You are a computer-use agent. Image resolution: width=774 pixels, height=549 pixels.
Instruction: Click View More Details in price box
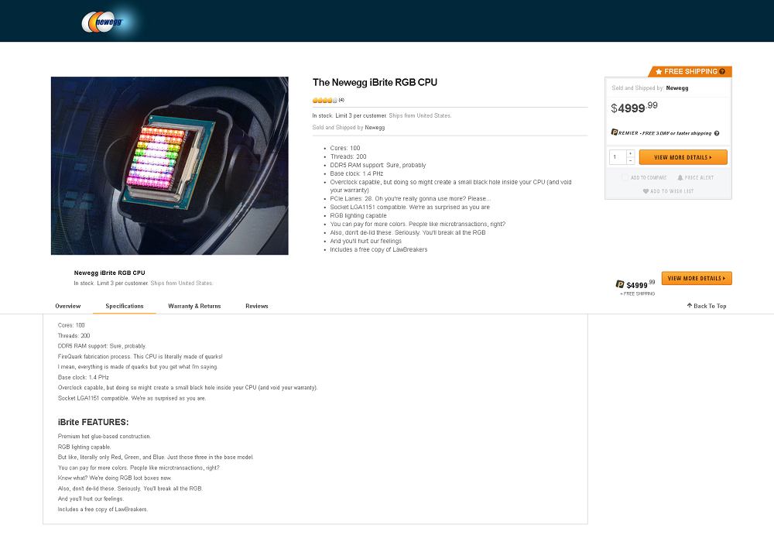(x=683, y=157)
